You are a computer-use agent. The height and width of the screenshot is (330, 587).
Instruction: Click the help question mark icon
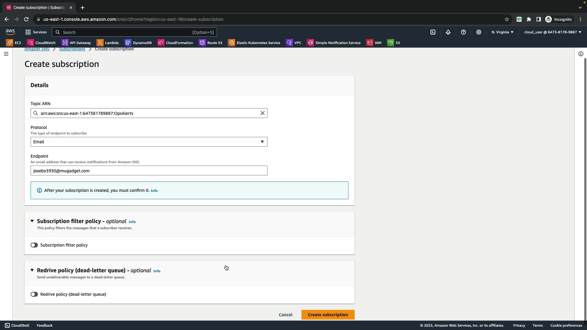(463, 32)
